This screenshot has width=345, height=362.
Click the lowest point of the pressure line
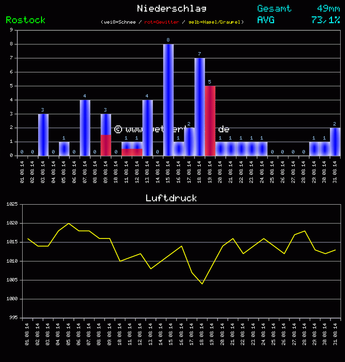tap(202, 284)
